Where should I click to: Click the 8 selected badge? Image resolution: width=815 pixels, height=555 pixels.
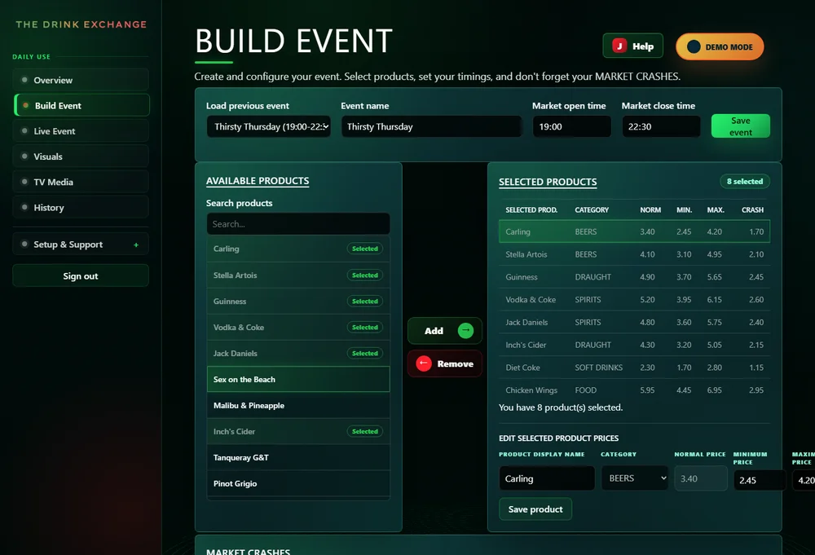745,182
